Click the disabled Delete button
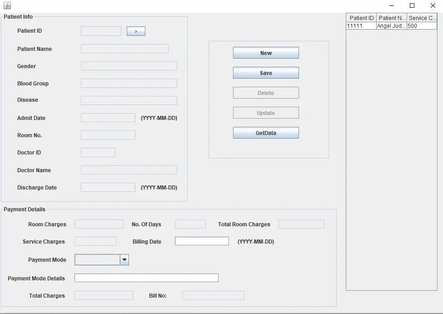 click(265, 93)
